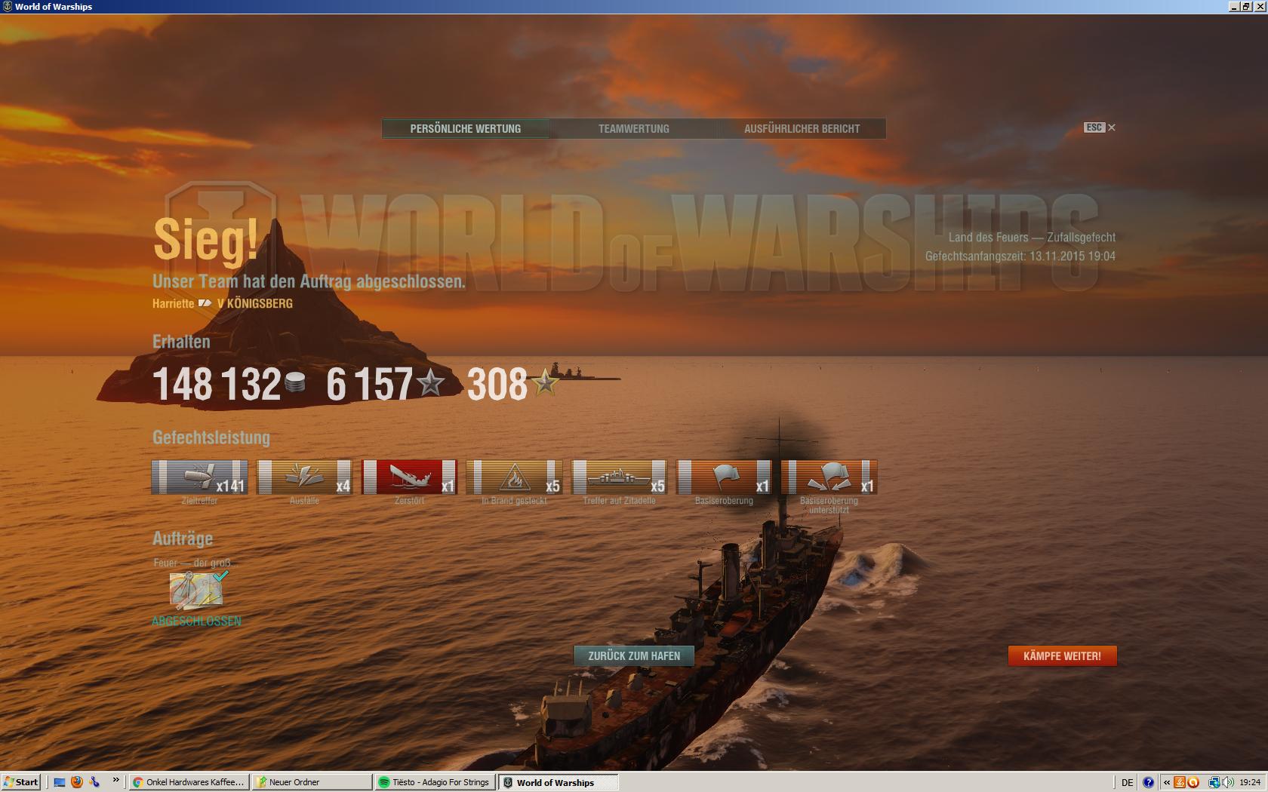Viewport: 1268px width, 792px height.
Task: Select the Persönliche Wertung tab
Action: (465, 128)
